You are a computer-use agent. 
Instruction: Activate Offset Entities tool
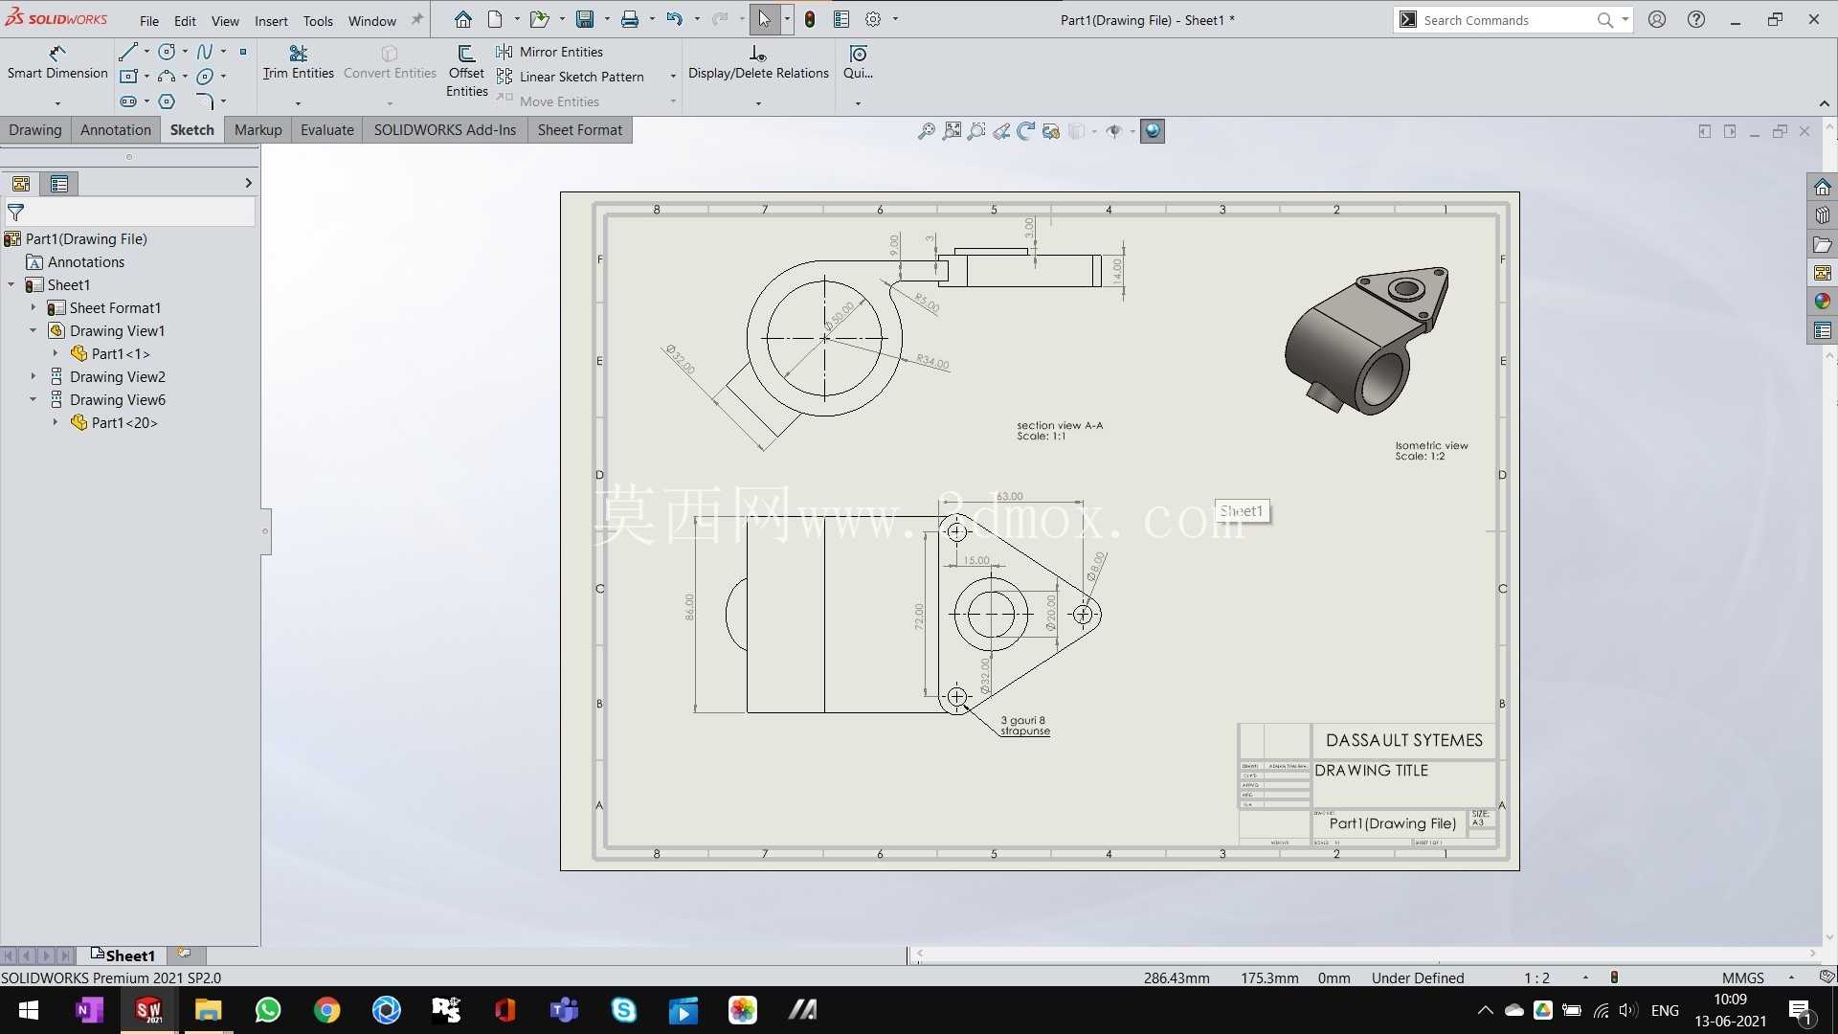[466, 71]
